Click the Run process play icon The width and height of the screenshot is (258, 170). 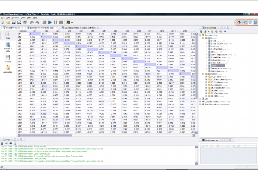pyautogui.click(x=49, y=22)
